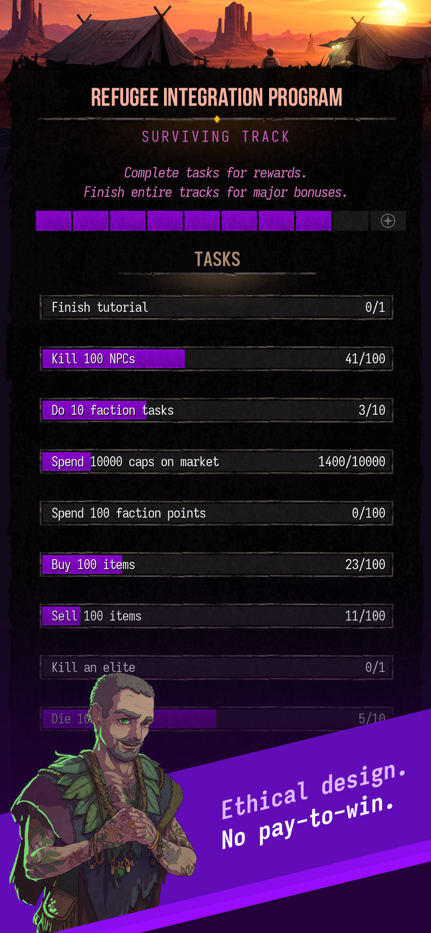Click the tattooed survivor character portrait
431x933 pixels.
(103, 800)
